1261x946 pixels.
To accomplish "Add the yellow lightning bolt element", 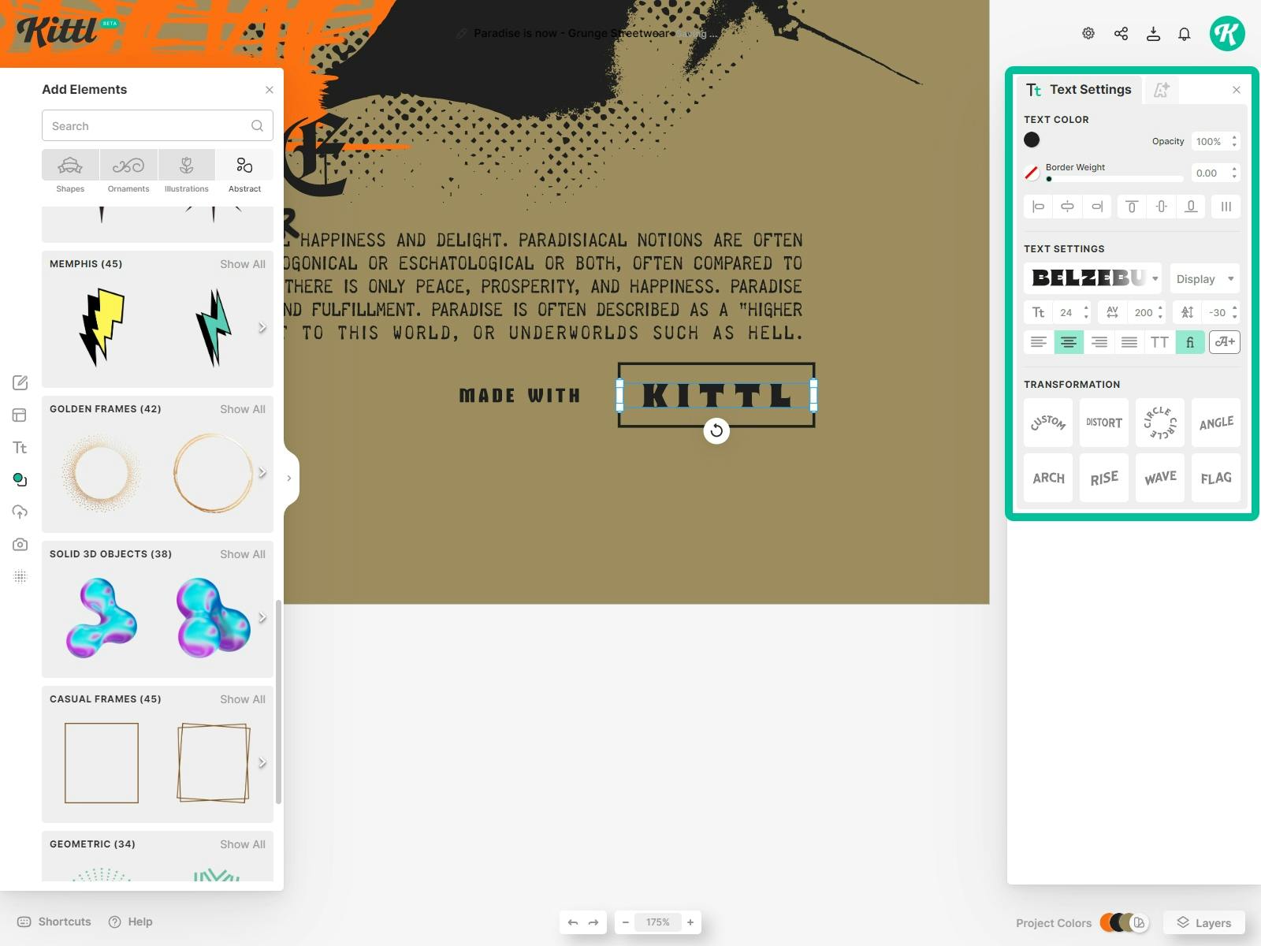I will pyautogui.click(x=102, y=327).
